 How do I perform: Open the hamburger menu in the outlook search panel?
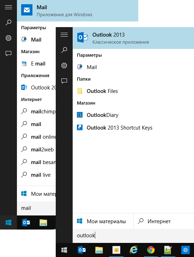point(64,35)
